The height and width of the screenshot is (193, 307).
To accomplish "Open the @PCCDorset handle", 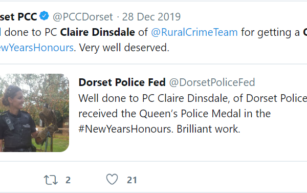I will coord(83,17).
